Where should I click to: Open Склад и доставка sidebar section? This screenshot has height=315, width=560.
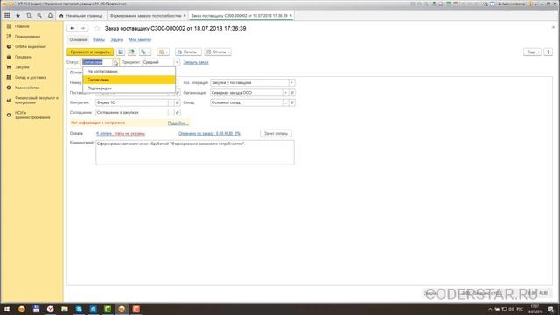pyautogui.click(x=31, y=78)
